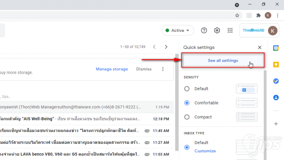Open the Active status dropdown

point(177,30)
